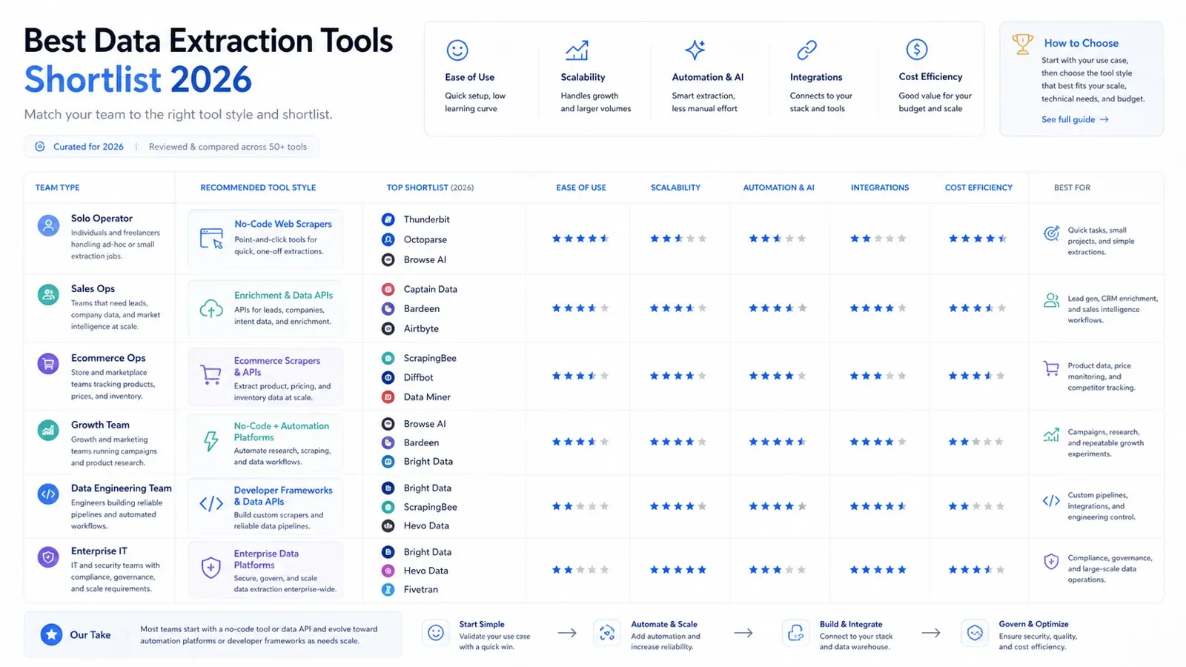Select the BEST FOR column header
1186x667 pixels.
1072,188
